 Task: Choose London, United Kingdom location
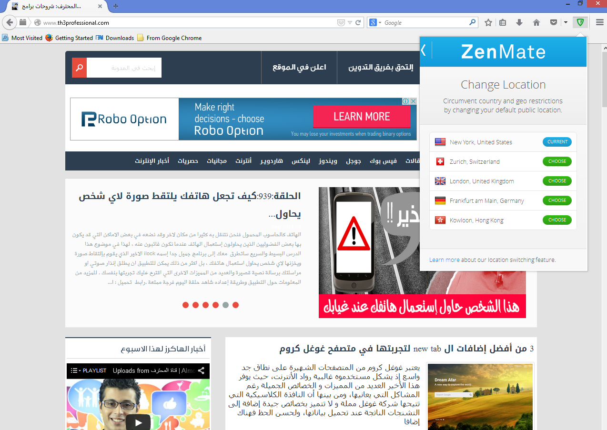557,181
